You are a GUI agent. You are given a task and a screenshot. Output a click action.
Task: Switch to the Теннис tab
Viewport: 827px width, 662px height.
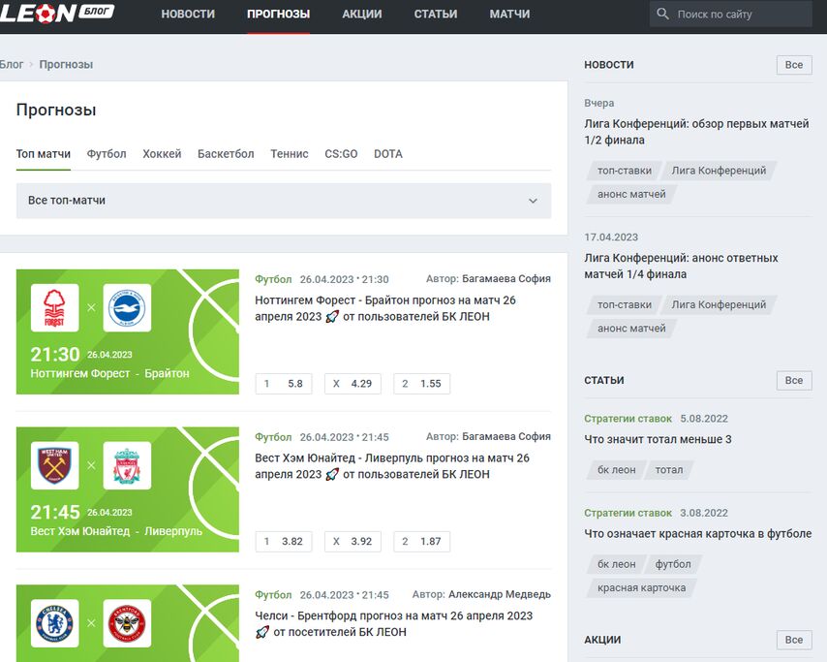click(290, 154)
